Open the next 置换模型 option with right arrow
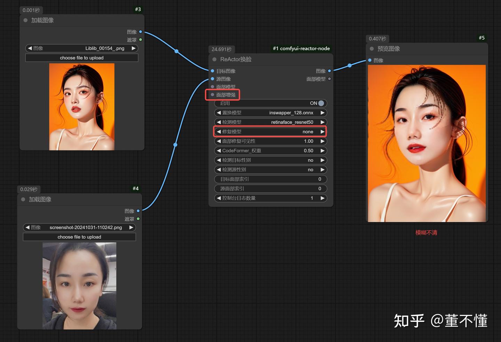The width and height of the screenshot is (501, 342). tap(323, 112)
